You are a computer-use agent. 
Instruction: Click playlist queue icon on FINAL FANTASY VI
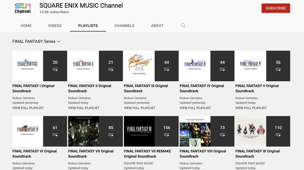(x=55, y=135)
